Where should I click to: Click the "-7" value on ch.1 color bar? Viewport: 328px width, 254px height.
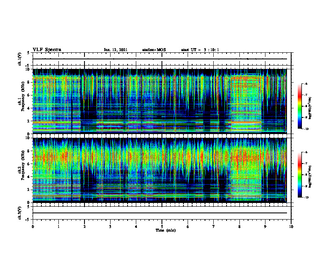(306, 95)
